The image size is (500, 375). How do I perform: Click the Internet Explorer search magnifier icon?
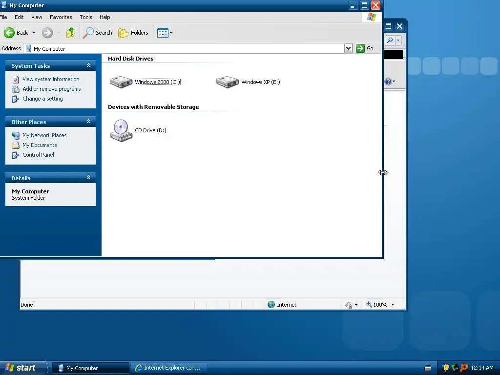click(x=390, y=40)
